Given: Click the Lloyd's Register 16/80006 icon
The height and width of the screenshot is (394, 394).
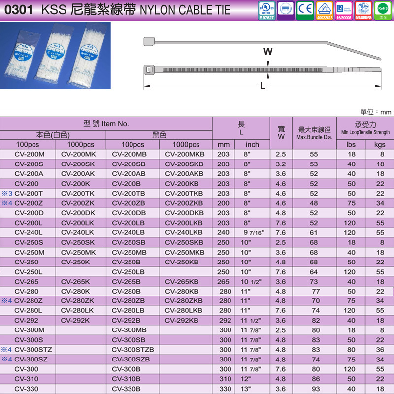Looking at the screenshot, I should pyautogui.click(x=344, y=10).
